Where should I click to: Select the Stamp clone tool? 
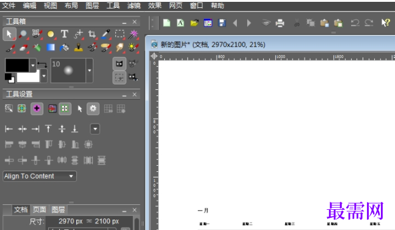tap(79, 48)
